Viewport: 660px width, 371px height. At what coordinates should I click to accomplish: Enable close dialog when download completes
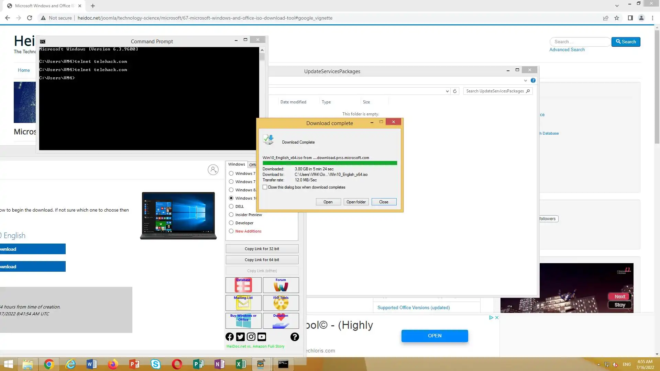tap(265, 187)
